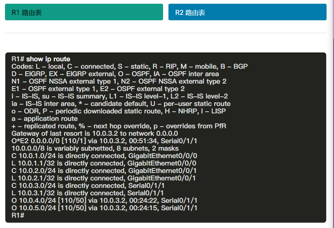This screenshot has height=228, width=334.
Task: Select the 'a – application route' line
Action: coord(45,119)
